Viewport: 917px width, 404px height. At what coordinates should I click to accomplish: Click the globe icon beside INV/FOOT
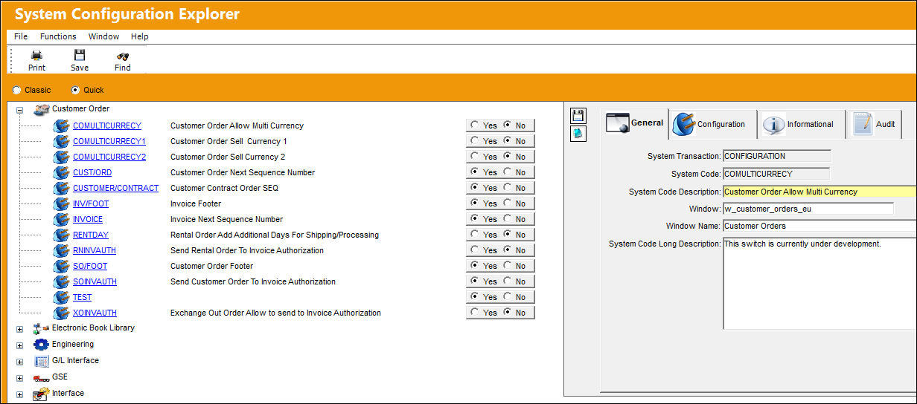(x=62, y=203)
